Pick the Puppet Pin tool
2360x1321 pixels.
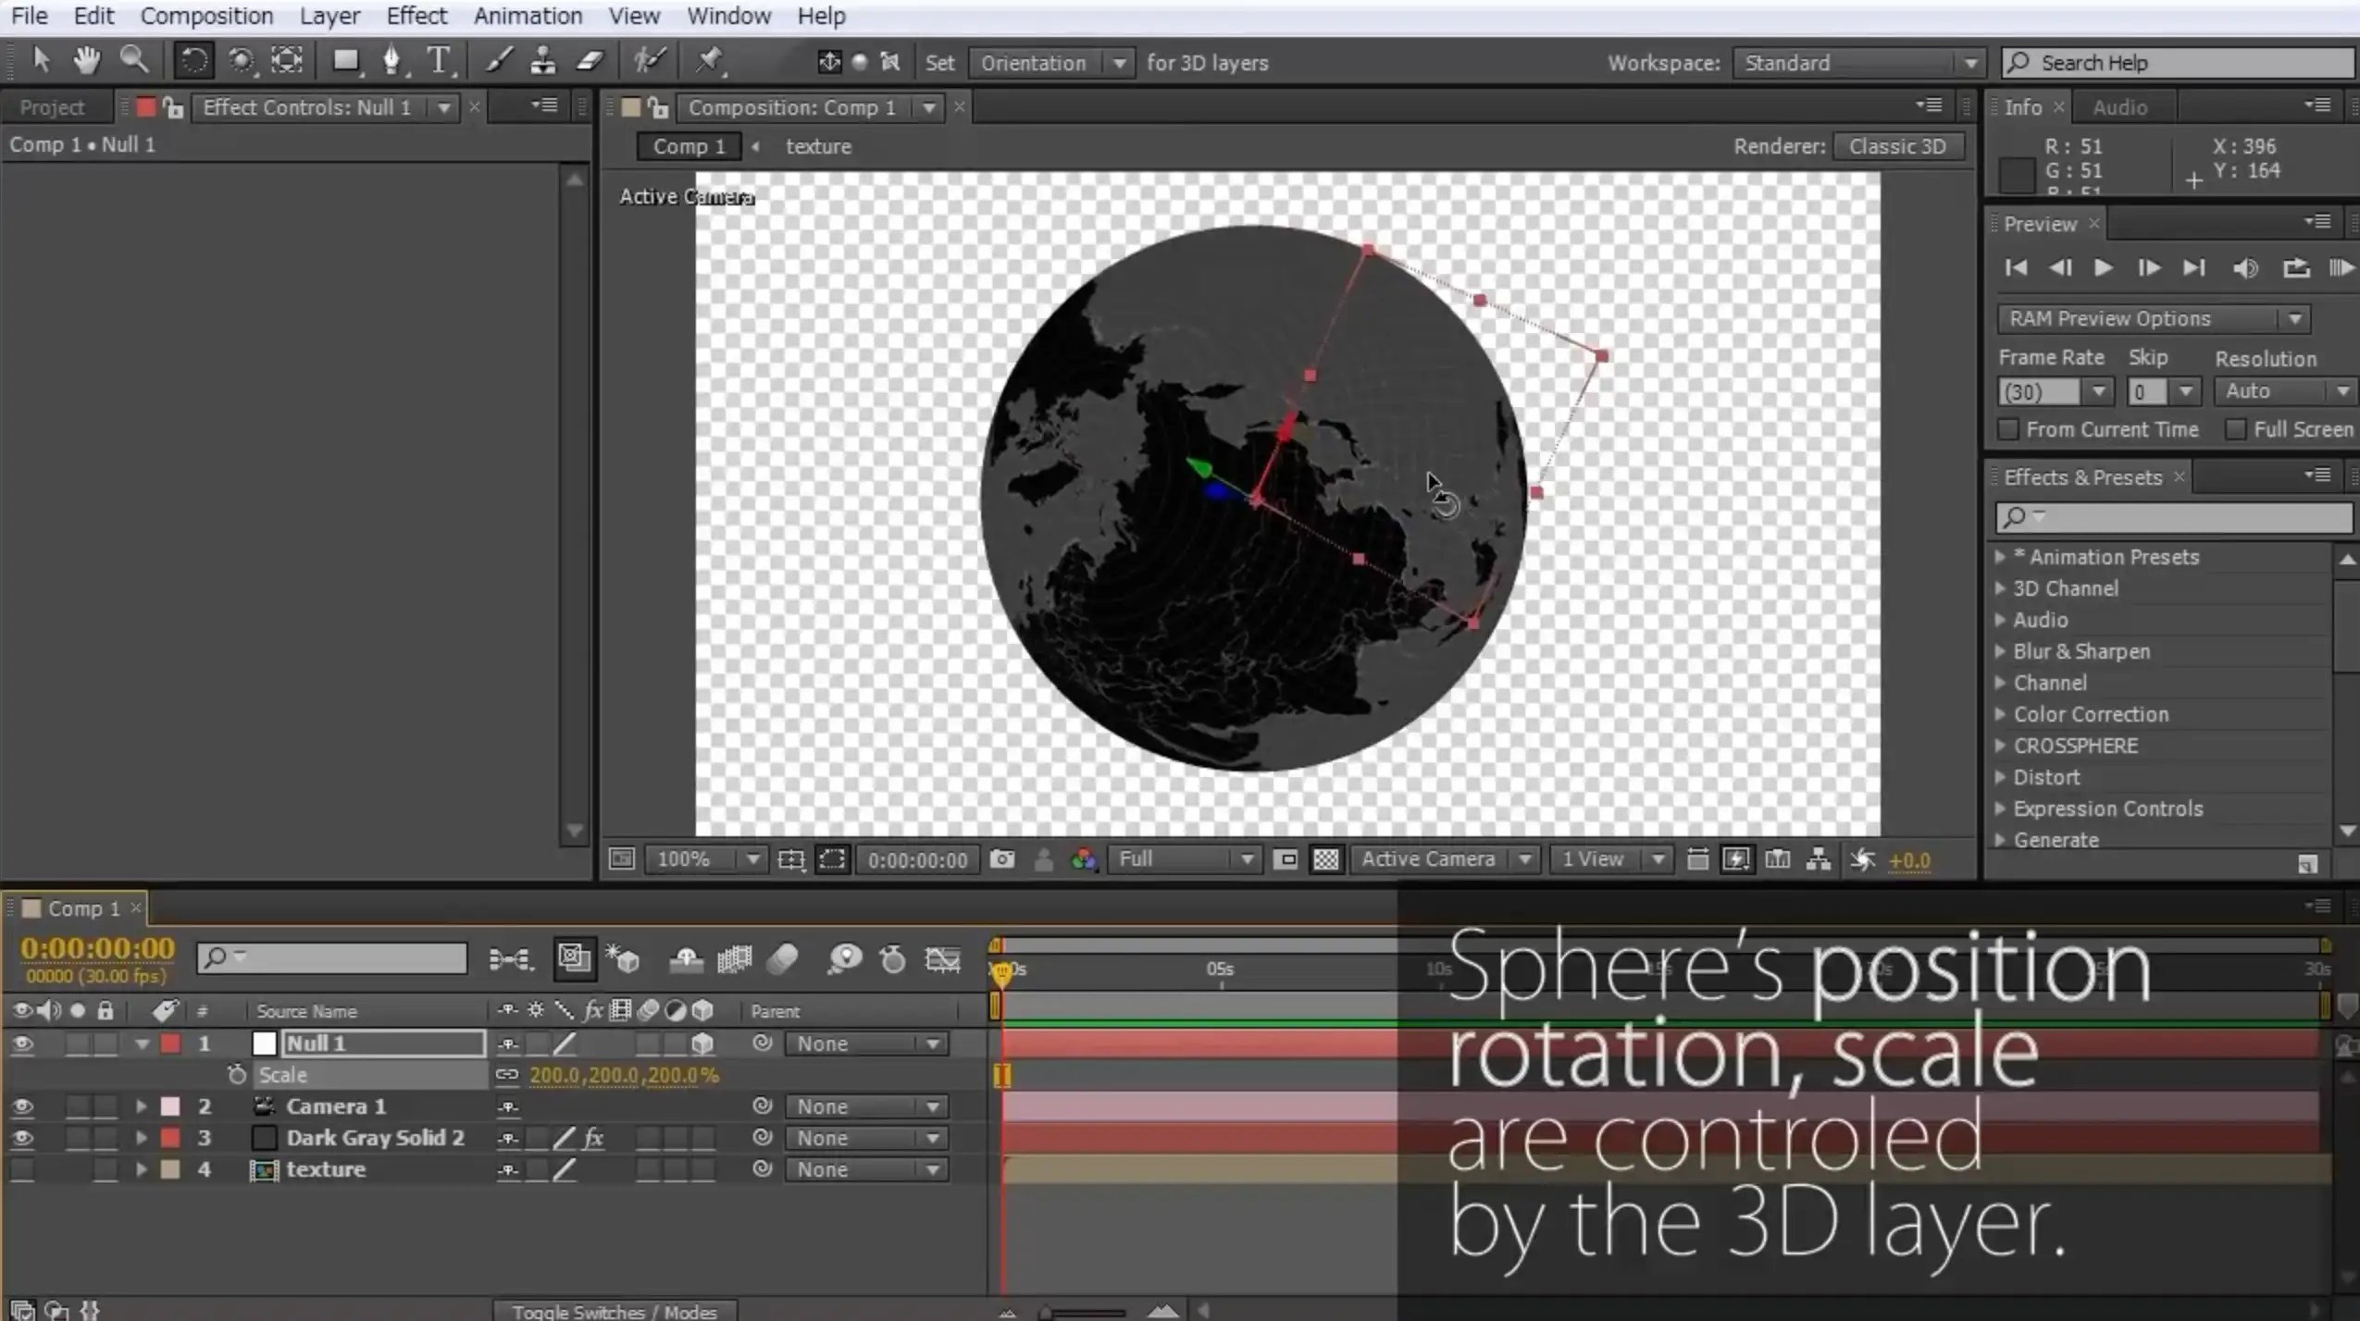tap(709, 61)
